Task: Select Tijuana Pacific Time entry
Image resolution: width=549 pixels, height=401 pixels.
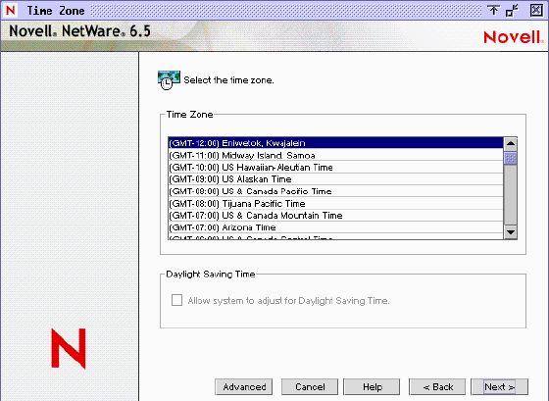Action: [x=335, y=203]
